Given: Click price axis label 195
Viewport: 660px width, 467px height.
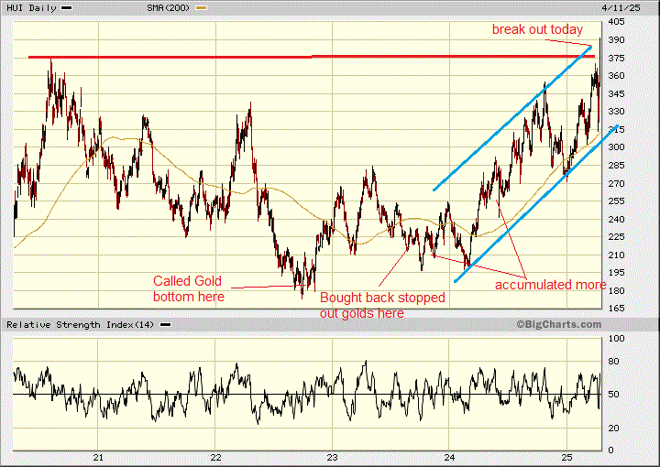Looking at the screenshot, I should click(617, 272).
